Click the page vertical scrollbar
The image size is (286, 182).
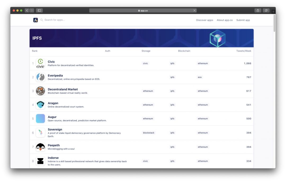(274, 23)
